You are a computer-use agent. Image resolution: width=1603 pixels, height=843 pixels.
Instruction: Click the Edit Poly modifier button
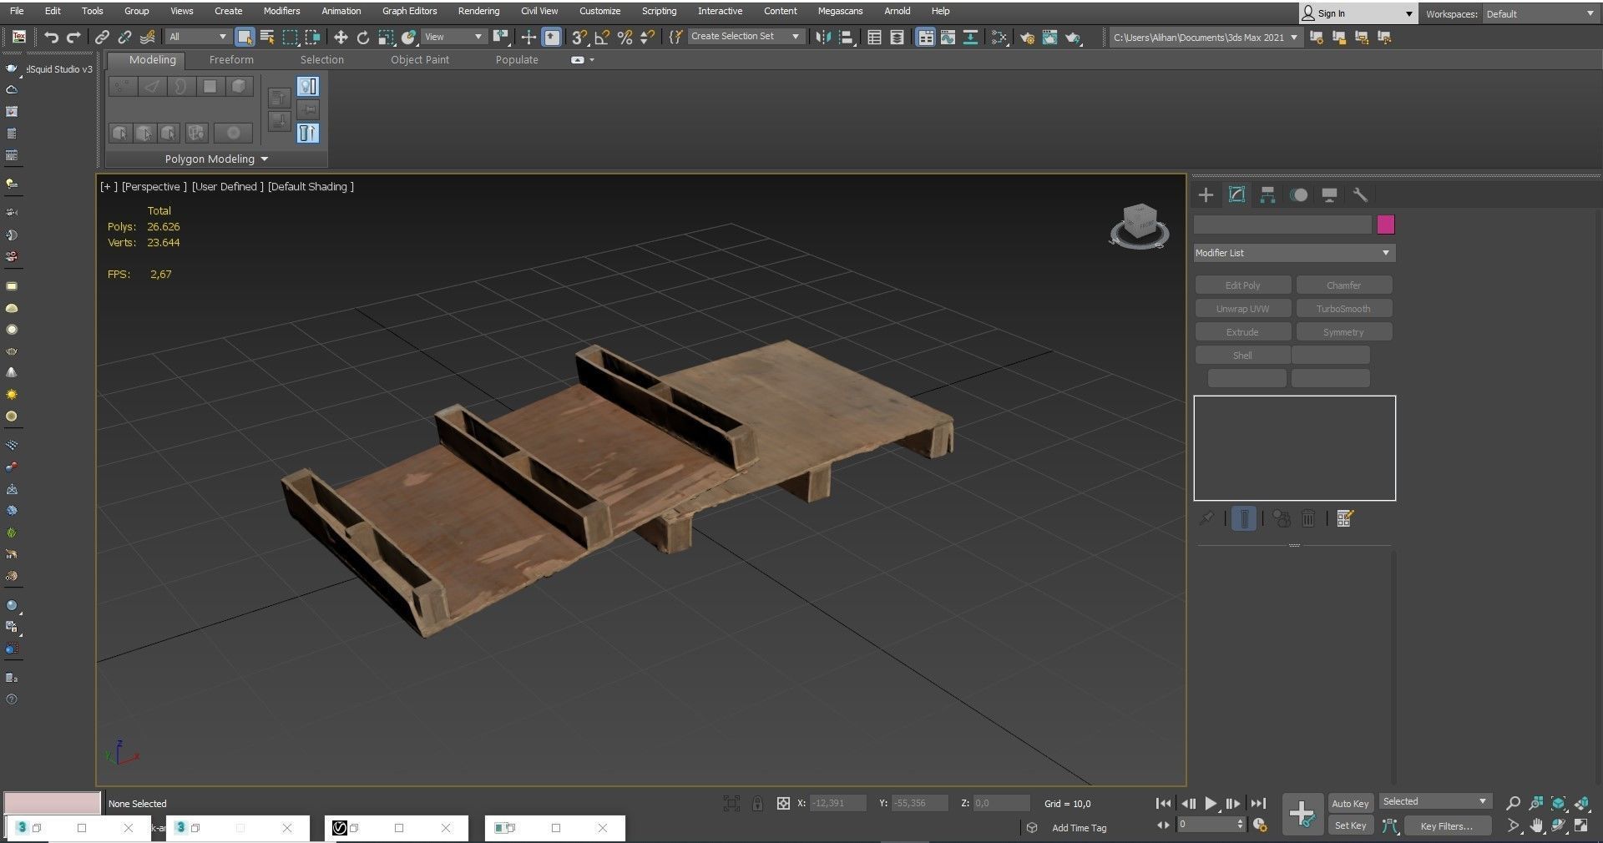click(1242, 285)
